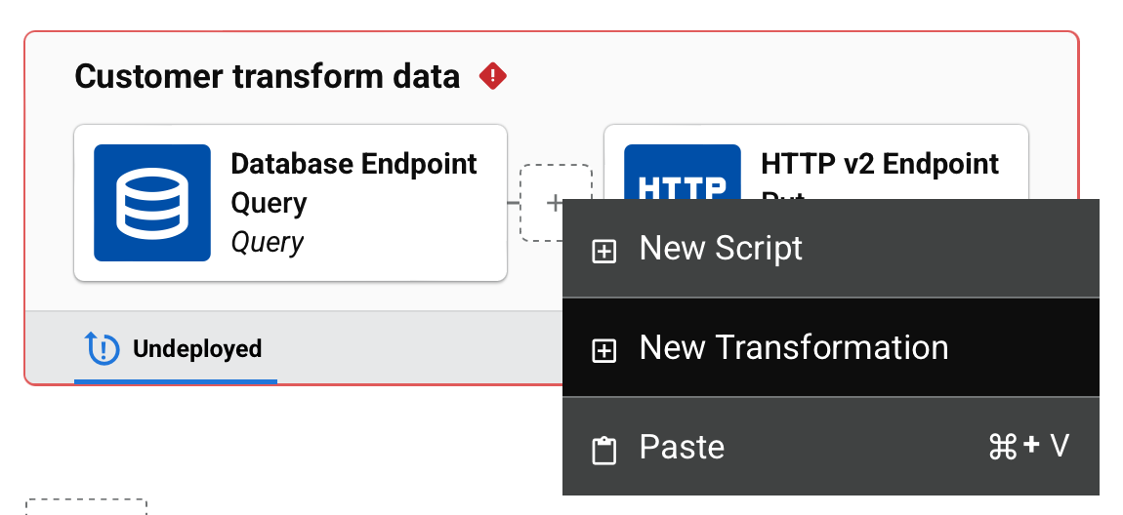Click the gray operation footer bar right of Undeployed
The image size is (1123, 515).
410,347
